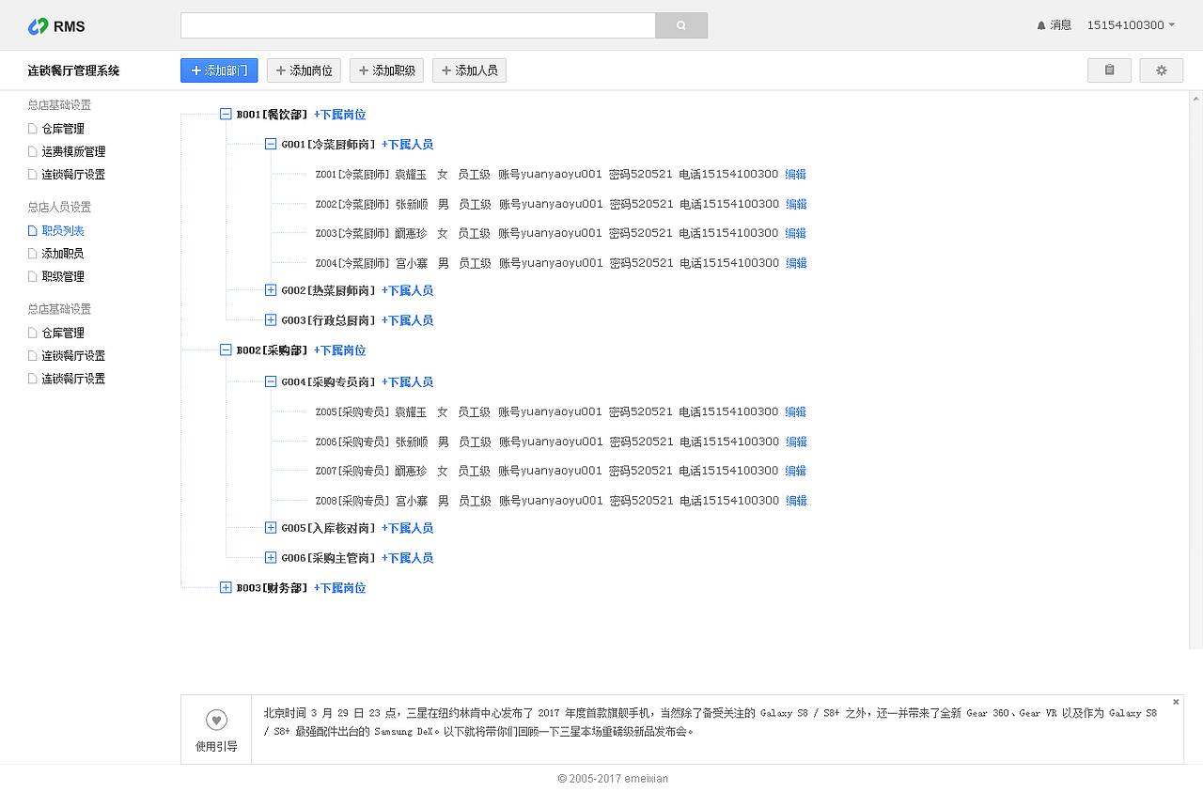Click inside the top search field
The height and width of the screenshot is (792, 1203).
(x=418, y=25)
